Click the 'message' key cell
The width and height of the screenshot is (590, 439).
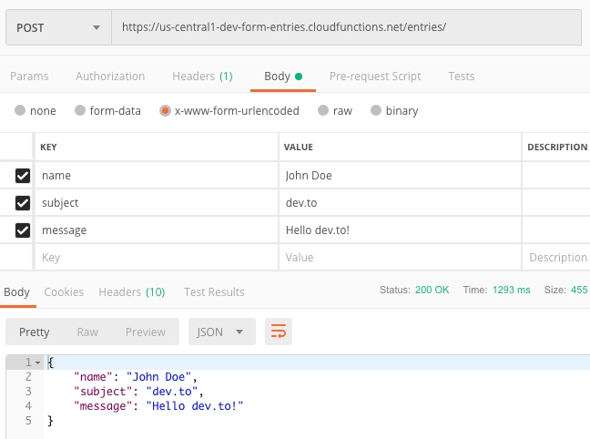coord(157,230)
